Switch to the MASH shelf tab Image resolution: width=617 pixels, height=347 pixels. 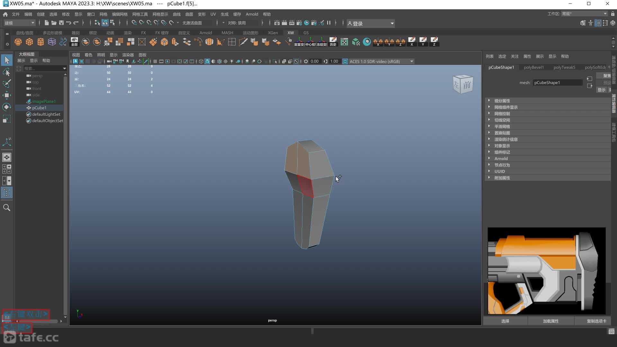227,33
